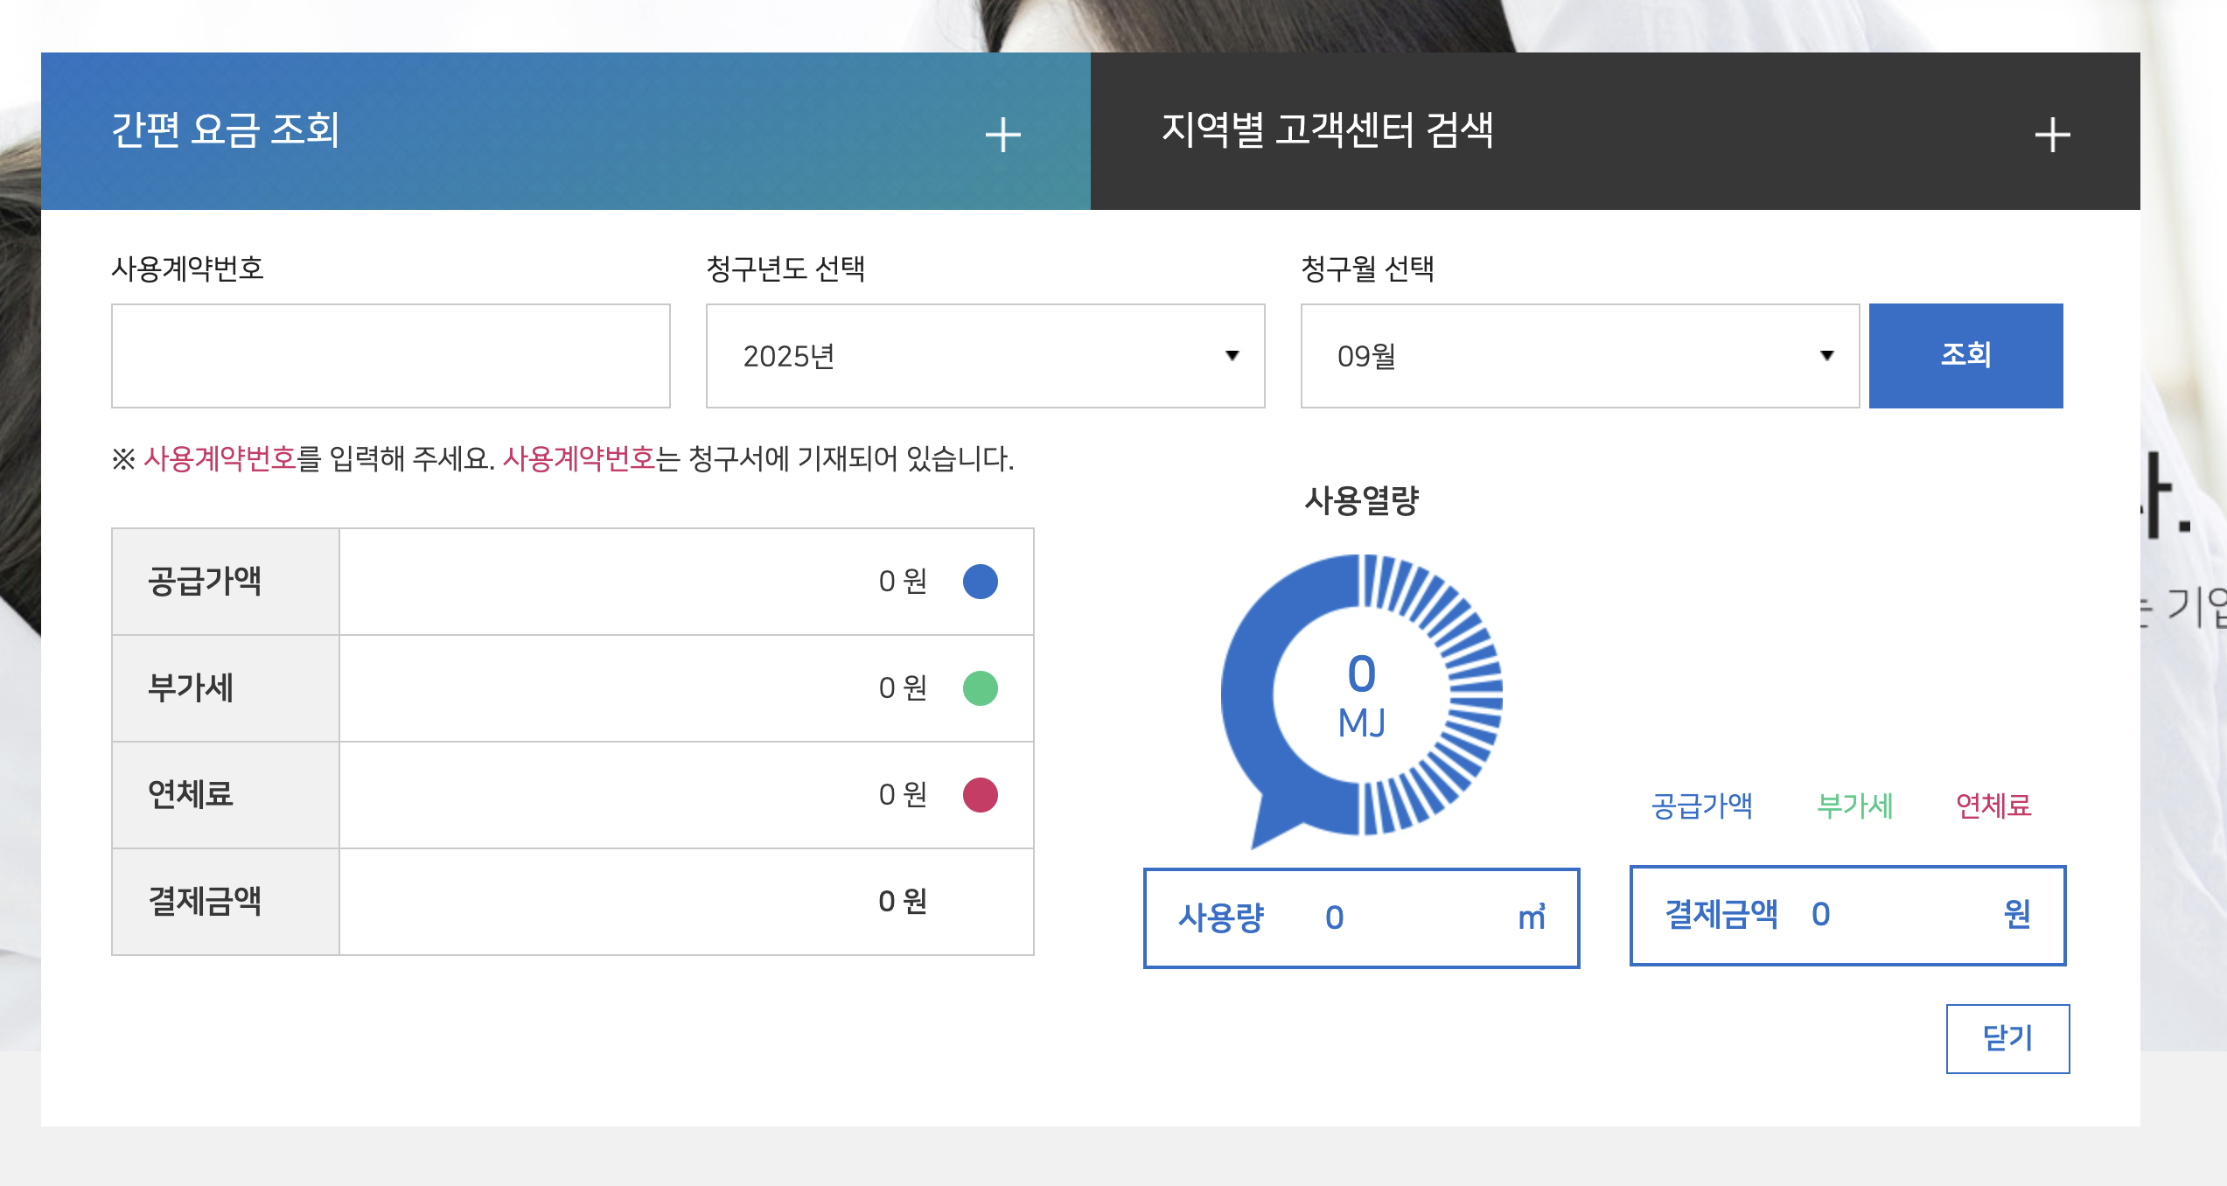Click the plus icon on 지역별 고객센터 검색
Viewport: 2227px width, 1186px height.
point(2051,136)
